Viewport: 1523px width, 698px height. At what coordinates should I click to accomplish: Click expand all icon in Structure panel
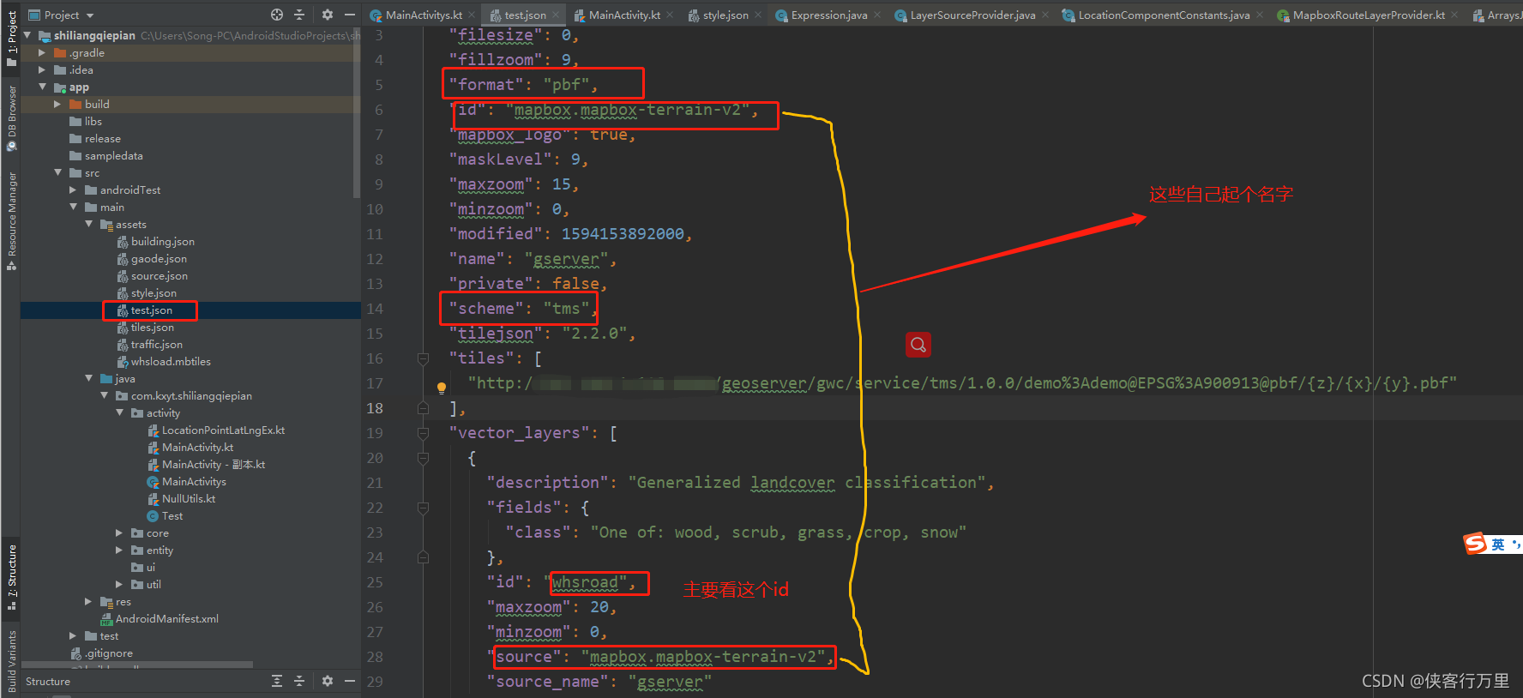click(277, 681)
